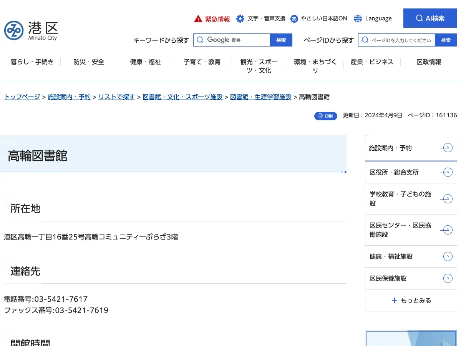Viewport: 461px width, 346px height.
Task: Click the キーワードから探す label
Action: [x=161, y=40]
